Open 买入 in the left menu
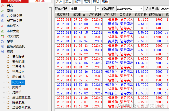This screenshot has width=169, height=111. (x=10, y=6)
